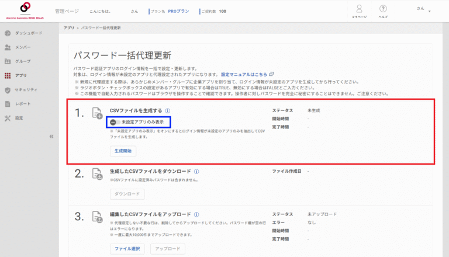449x257 pixels.
Task: Click the Reports icon in the sidebar
Action: 8,104
